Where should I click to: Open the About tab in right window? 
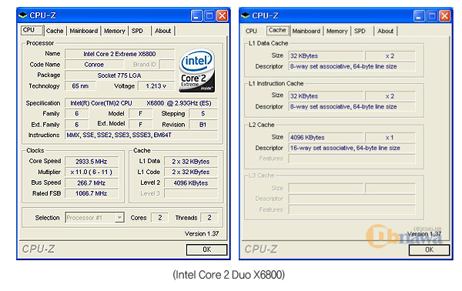(x=386, y=31)
